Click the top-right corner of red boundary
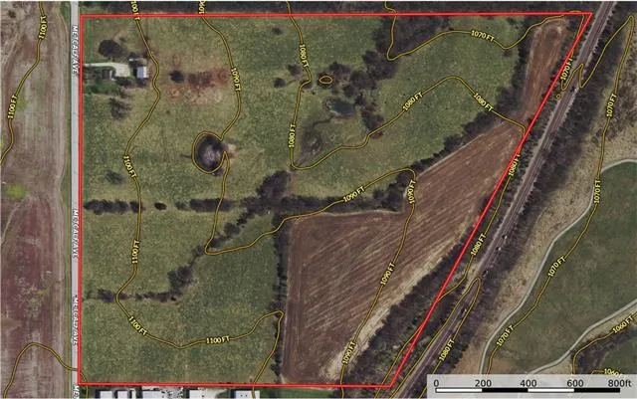 (x=591, y=13)
